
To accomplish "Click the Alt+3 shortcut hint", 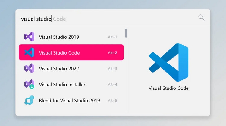I will coord(112,69).
